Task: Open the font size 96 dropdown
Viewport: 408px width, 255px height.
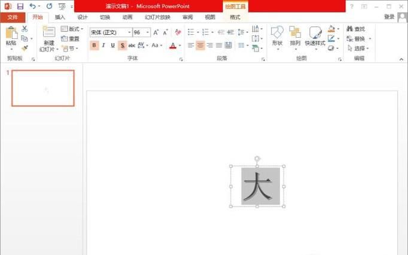Action: click(147, 32)
